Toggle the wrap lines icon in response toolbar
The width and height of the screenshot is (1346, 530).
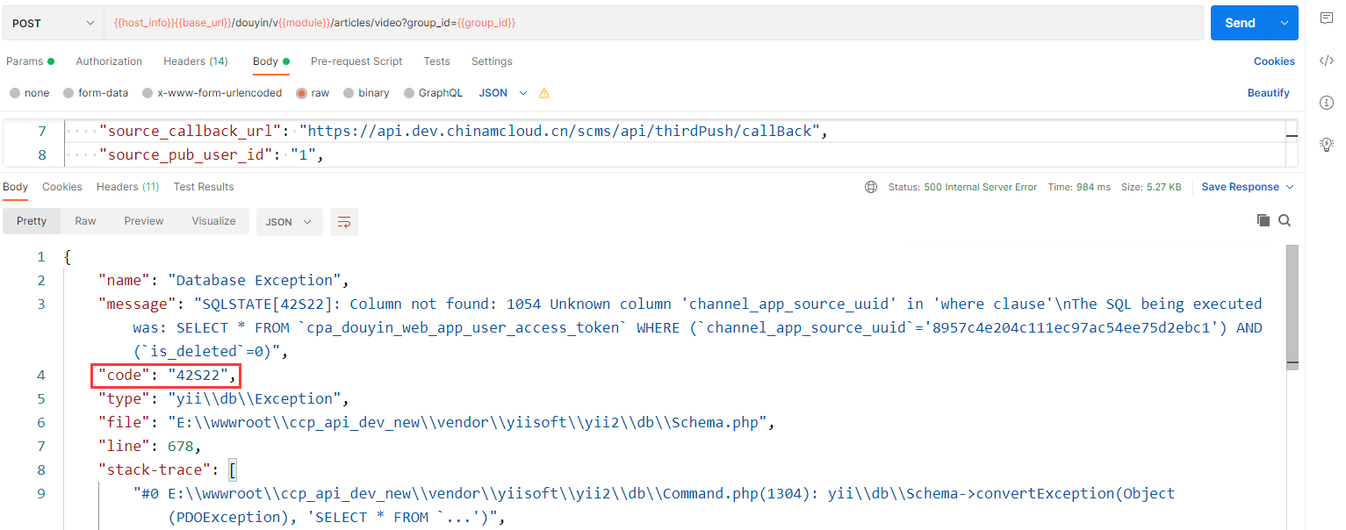(344, 222)
